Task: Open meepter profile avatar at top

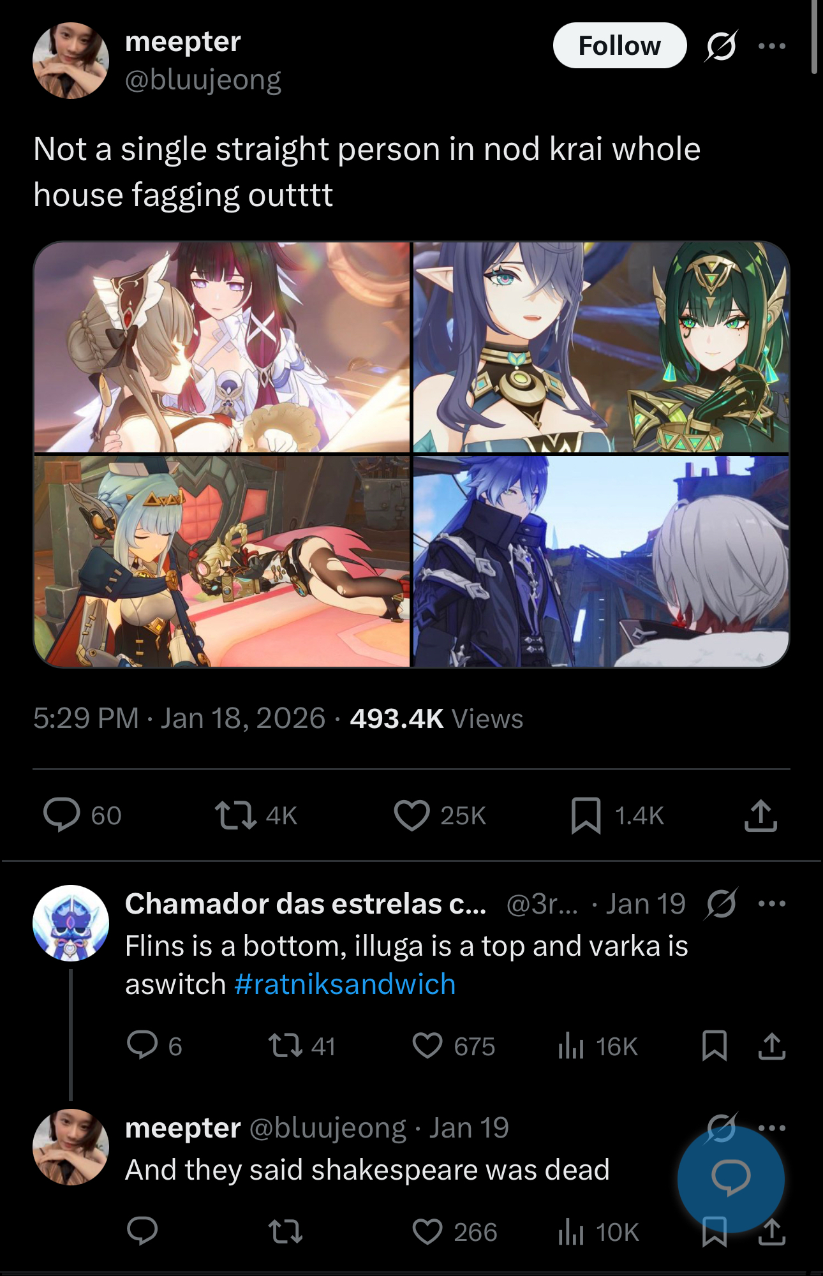Action: pos(71,61)
